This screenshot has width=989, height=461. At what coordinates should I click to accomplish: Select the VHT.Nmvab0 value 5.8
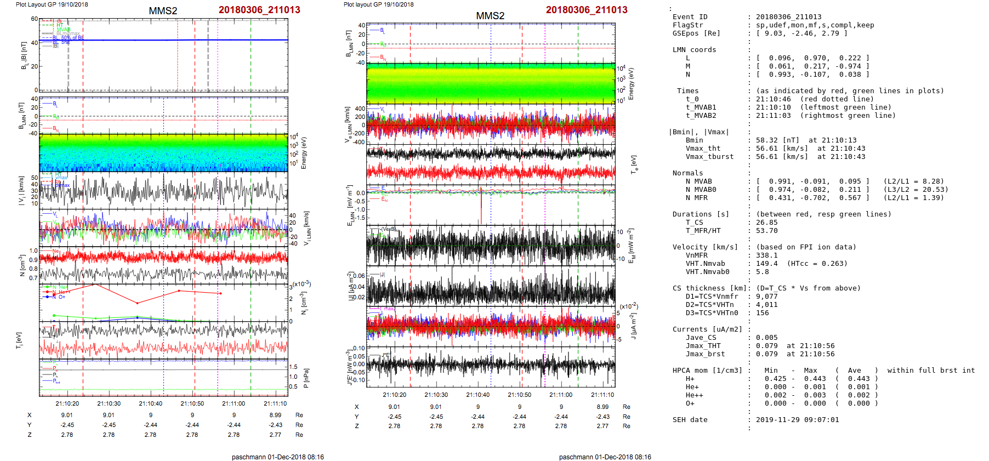click(762, 272)
